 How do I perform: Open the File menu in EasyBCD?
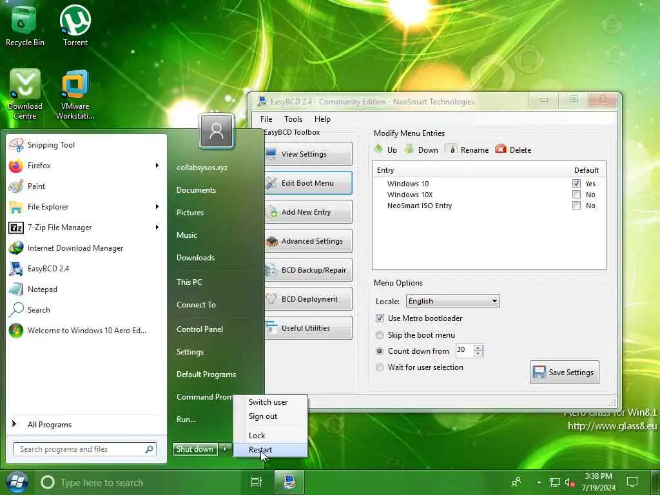[x=266, y=119]
